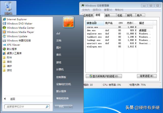Image resolution: width=163 pixels, height=113 pixels.
Task: Open 默认程序 in programs list
Action: (x=10, y=49)
